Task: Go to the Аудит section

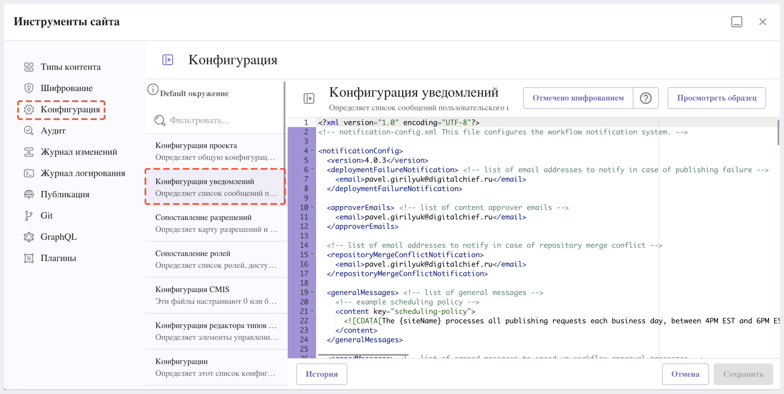Action: tap(53, 131)
